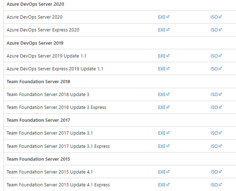Get TFS 2018 Update 3 Express EXE
The image size is (236, 191).
point(164,107)
